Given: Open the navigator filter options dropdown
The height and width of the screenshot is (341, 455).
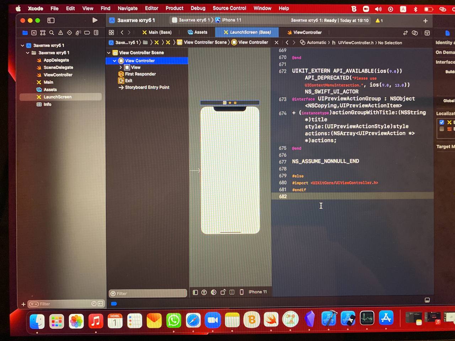Looking at the screenshot, I should point(34,304).
